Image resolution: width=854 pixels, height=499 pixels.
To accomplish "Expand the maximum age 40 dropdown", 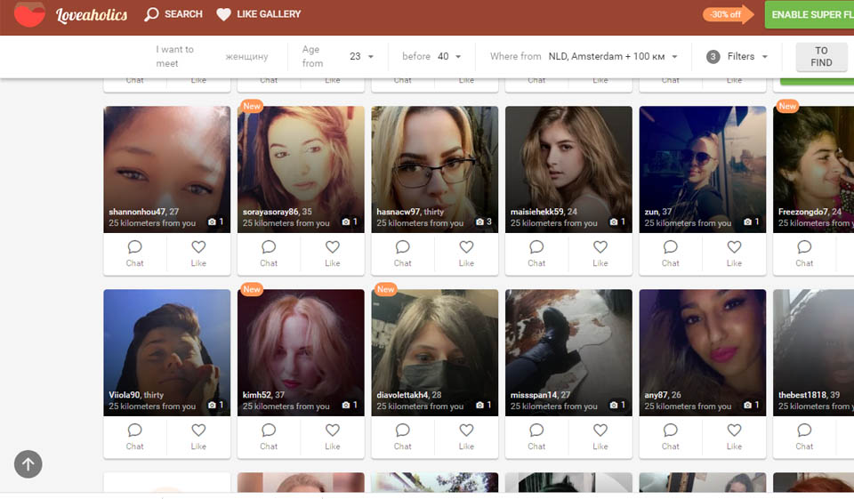I will 449,57.
